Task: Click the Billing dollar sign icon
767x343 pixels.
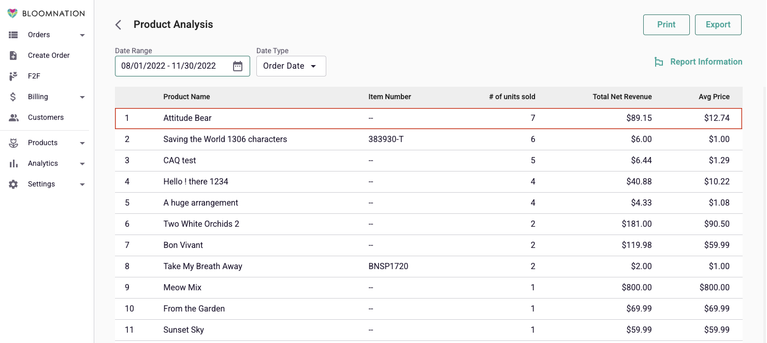Action: [13, 97]
